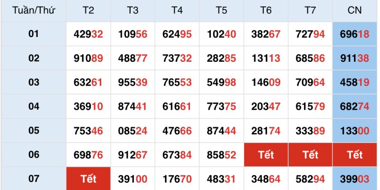Click the number 48877 cell

133,58
